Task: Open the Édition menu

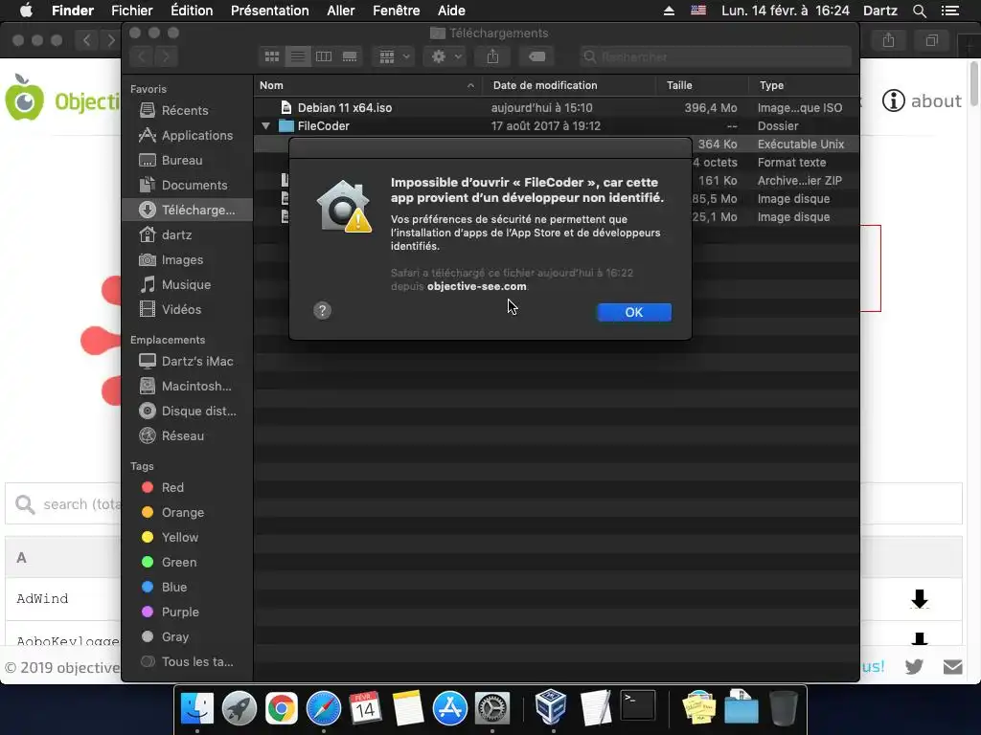Action: [192, 11]
